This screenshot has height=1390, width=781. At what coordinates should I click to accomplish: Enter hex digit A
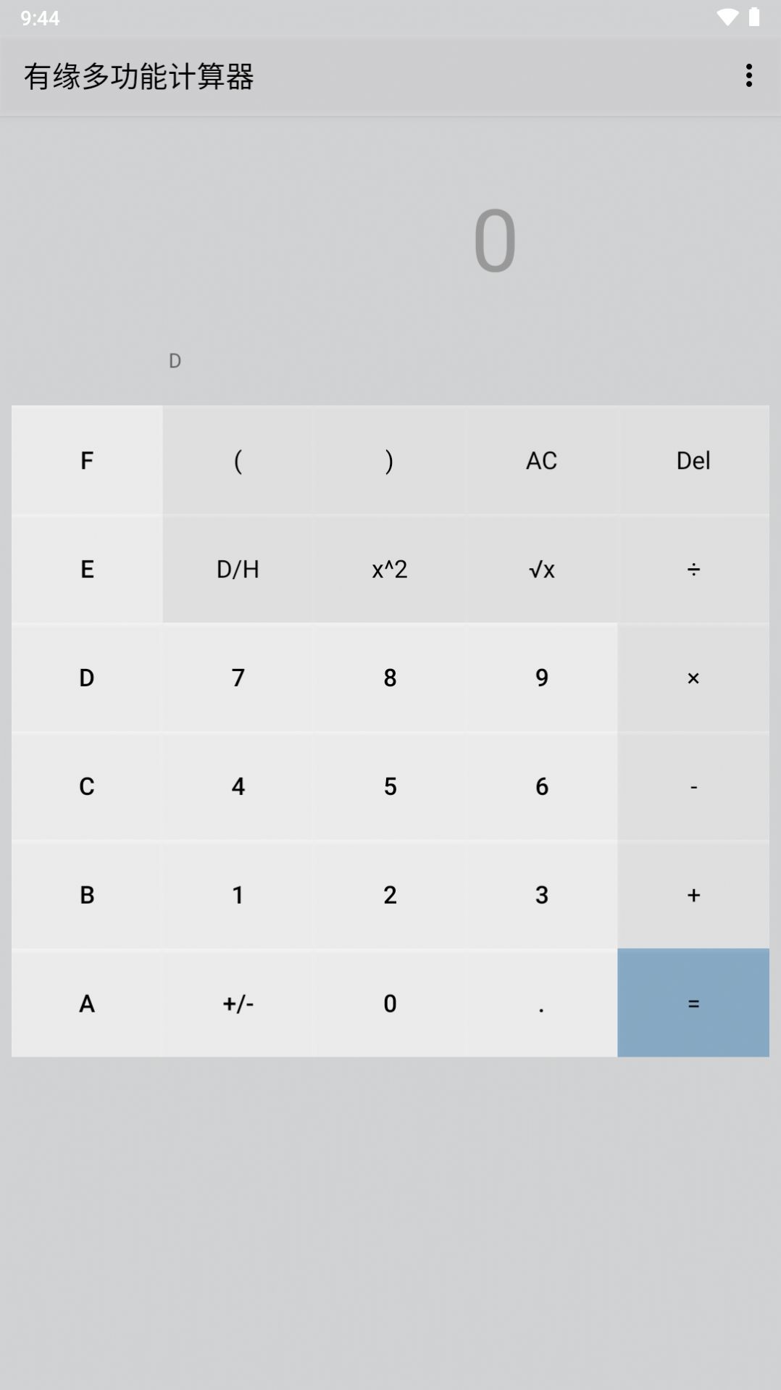87,1003
